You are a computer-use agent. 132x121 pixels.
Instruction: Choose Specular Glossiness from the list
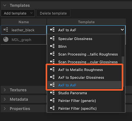(x=84, y=39)
